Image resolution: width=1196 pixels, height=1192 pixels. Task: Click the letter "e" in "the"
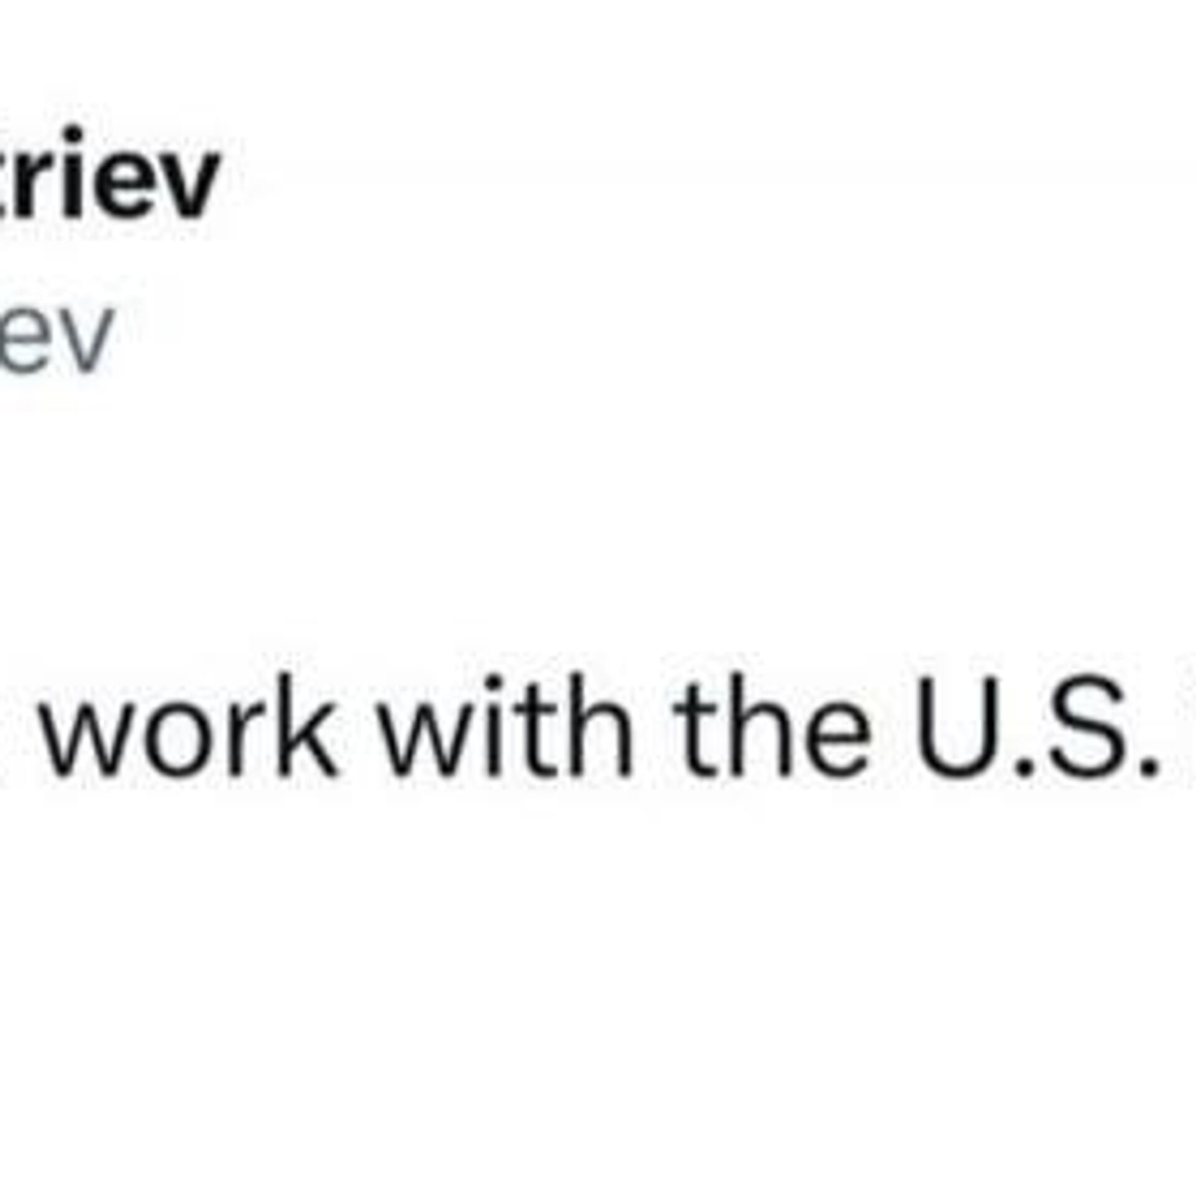(x=833, y=738)
